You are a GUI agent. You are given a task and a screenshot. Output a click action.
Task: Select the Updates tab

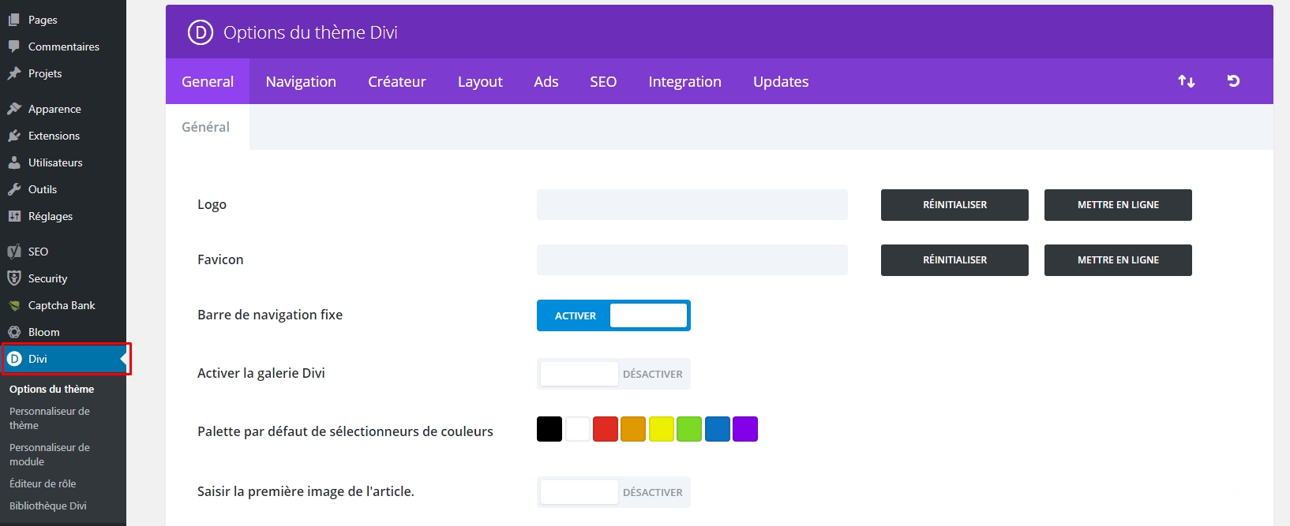pyautogui.click(x=781, y=81)
